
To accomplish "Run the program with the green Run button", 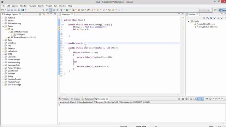I will click(67, 10).
